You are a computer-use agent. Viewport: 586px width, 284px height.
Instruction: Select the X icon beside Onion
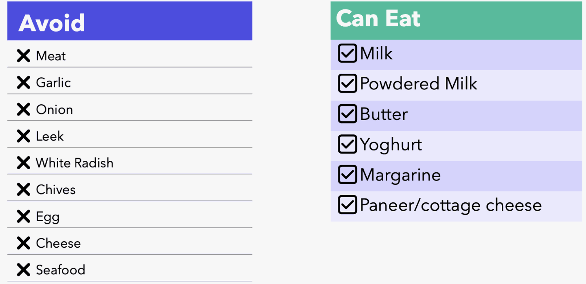click(24, 109)
